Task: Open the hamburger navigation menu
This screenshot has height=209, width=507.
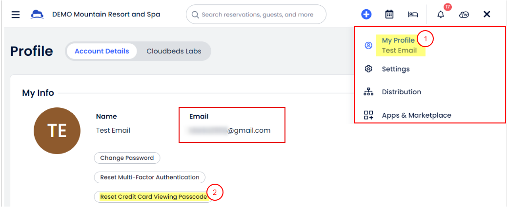Action: (16, 15)
